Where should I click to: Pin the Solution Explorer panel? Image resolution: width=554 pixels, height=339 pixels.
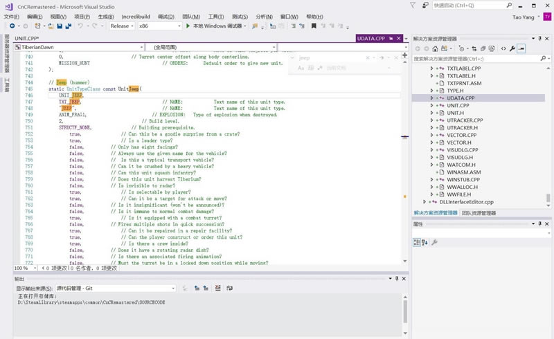pos(540,38)
